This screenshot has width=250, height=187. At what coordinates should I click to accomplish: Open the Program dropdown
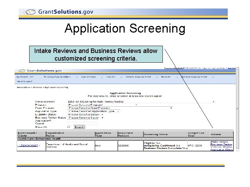102,105
